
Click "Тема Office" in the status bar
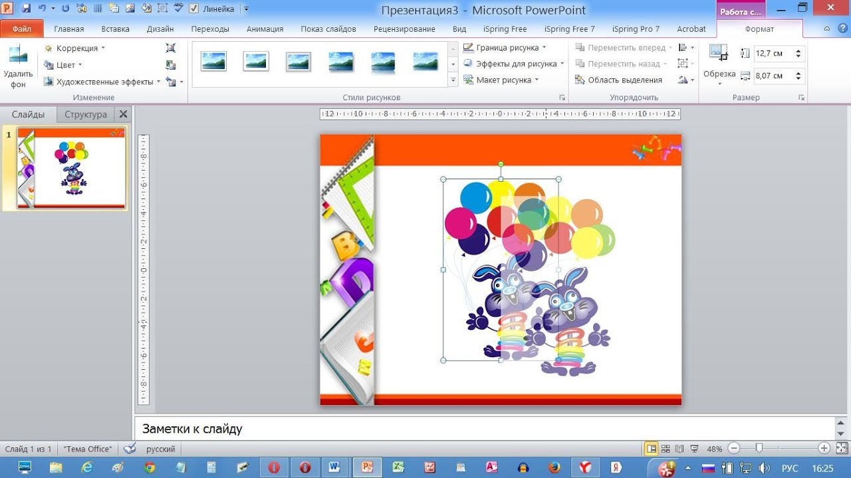coord(88,449)
